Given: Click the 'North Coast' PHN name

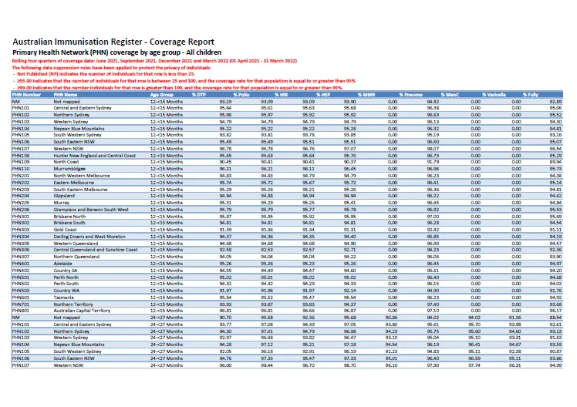Looking at the screenshot, I should pos(66,162).
